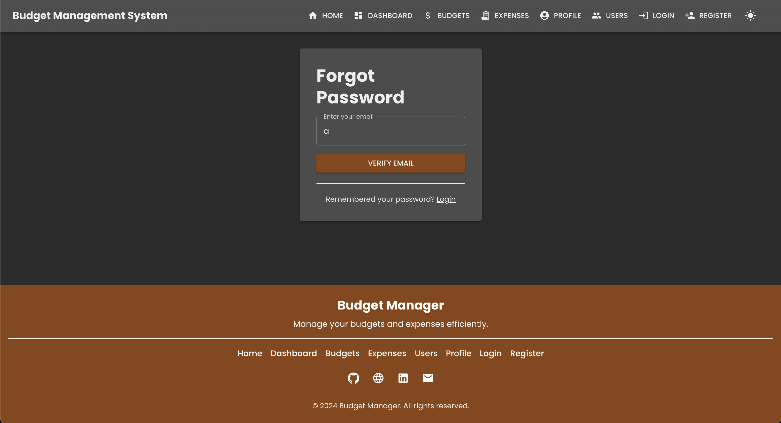This screenshot has width=781, height=423.
Task: Select the HOME menu item
Action: [x=326, y=16]
